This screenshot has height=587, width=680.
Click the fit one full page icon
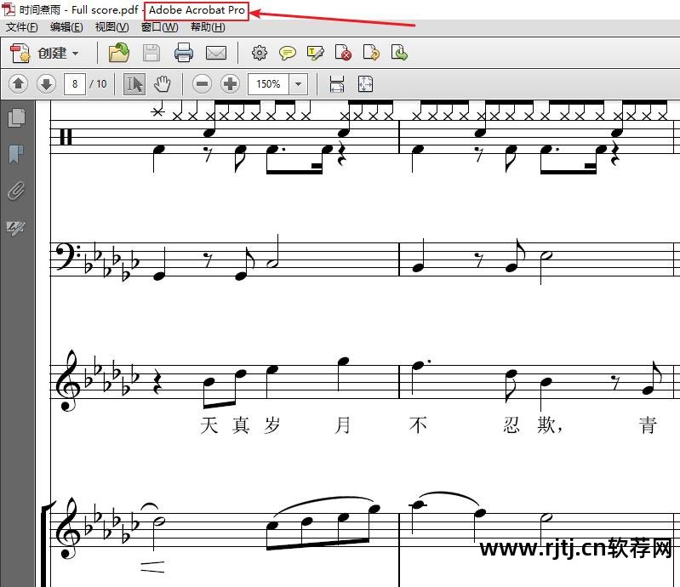tap(366, 83)
